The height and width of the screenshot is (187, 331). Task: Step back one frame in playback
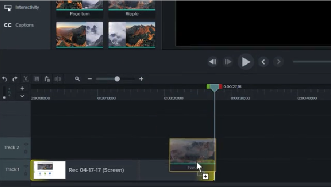coord(212,62)
